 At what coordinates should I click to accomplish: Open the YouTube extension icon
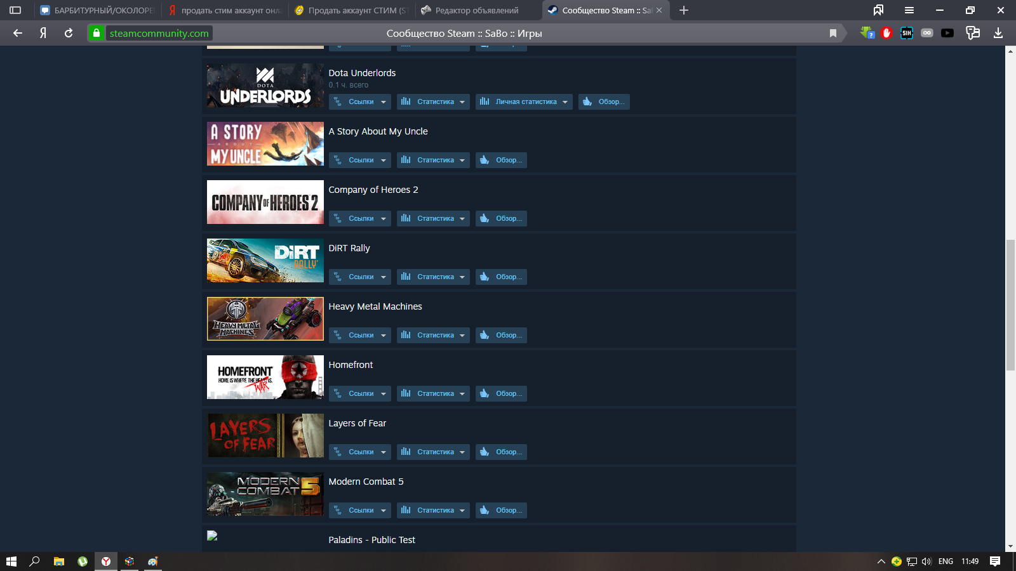(947, 33)
